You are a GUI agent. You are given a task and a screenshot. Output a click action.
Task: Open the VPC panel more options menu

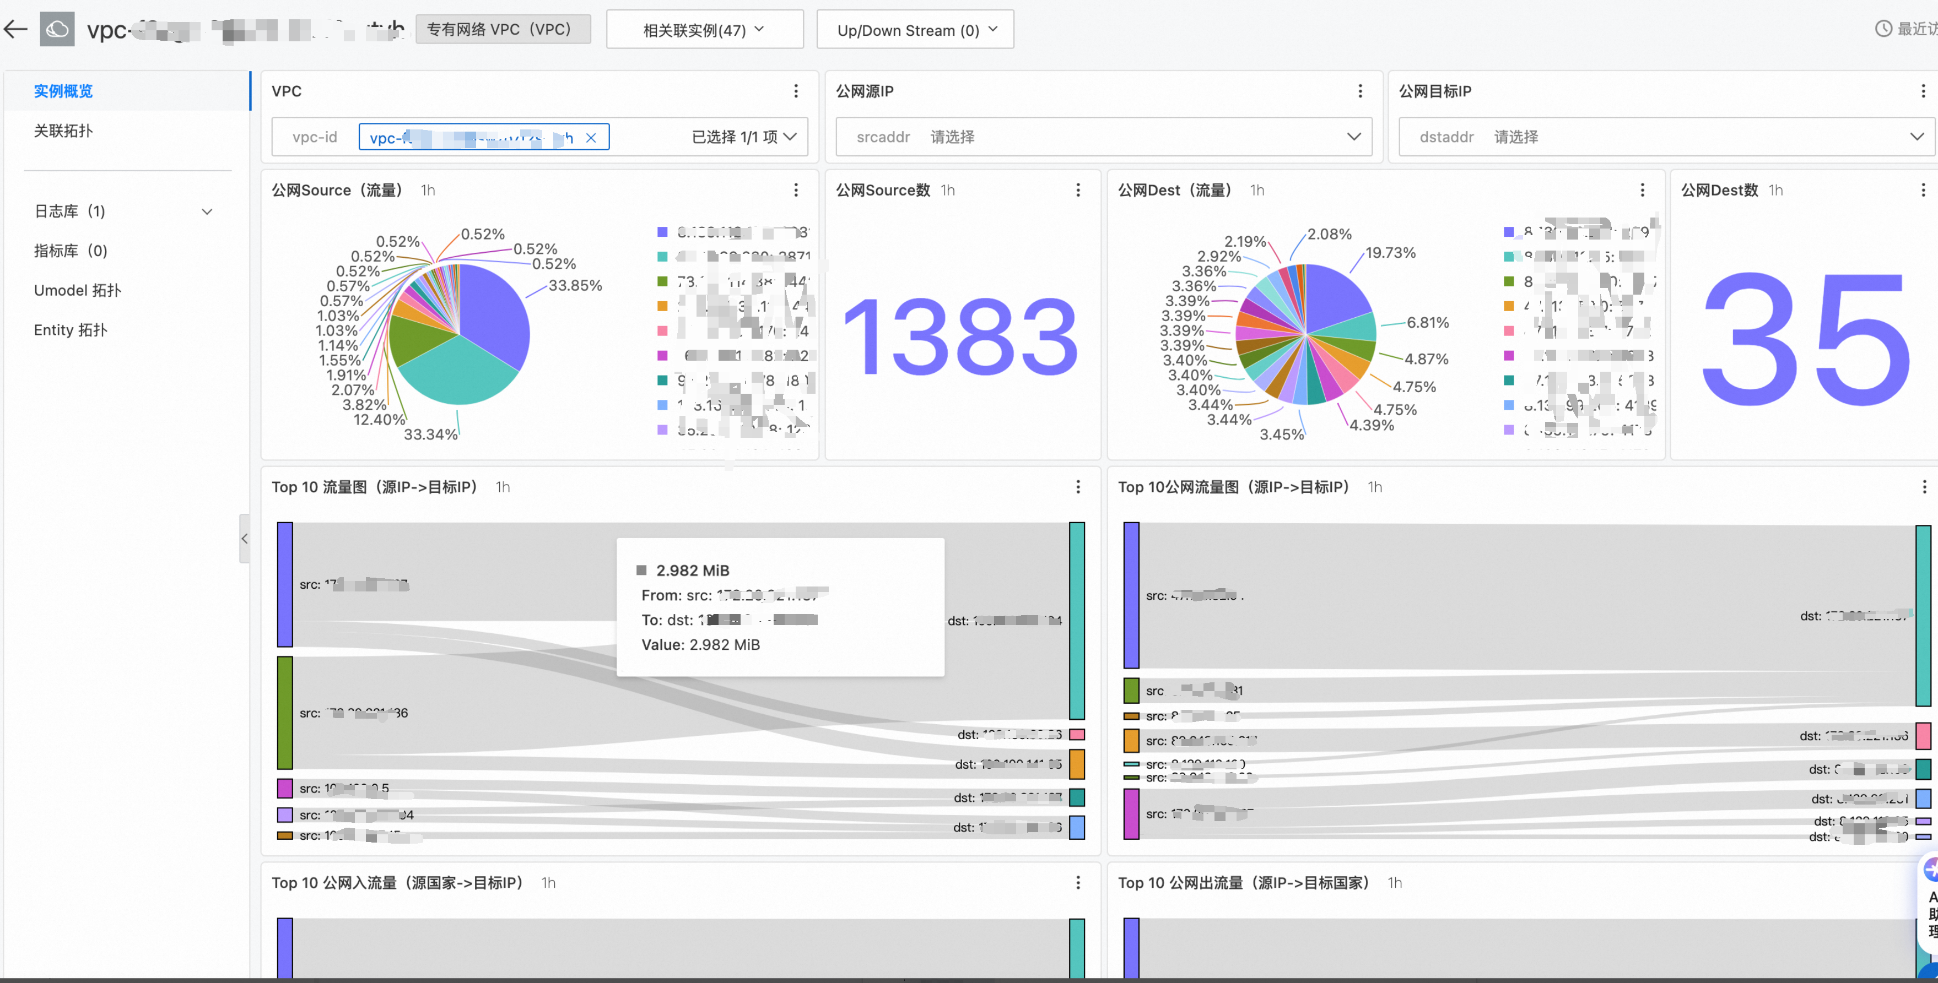pyautogui.click(x=796, y=91)
